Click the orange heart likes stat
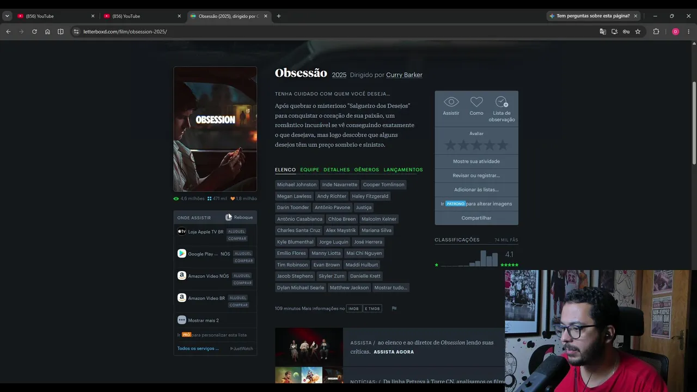 click(x=243, y=199)
